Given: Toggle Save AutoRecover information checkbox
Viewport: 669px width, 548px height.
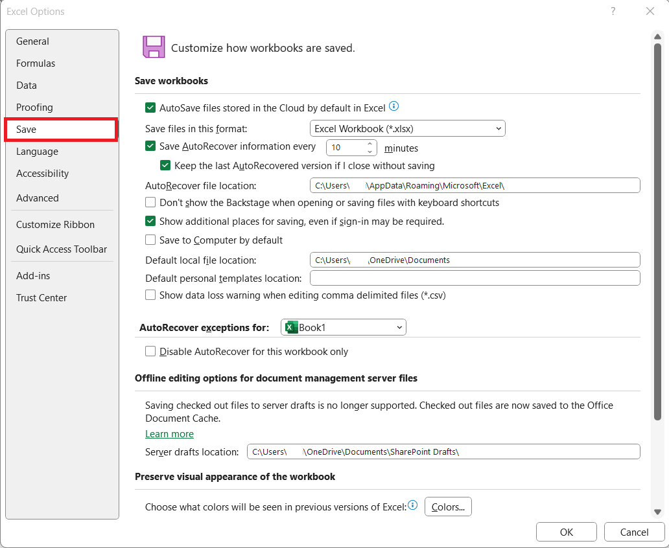Looking at the screenshot, I should point(150,146).
